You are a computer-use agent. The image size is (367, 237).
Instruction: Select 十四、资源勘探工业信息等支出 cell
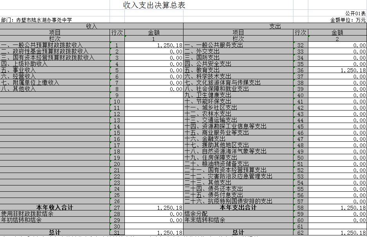coord(238,127)
